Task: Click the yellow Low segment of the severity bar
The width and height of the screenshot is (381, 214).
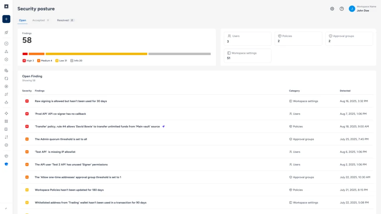Action: pos(97,53)
